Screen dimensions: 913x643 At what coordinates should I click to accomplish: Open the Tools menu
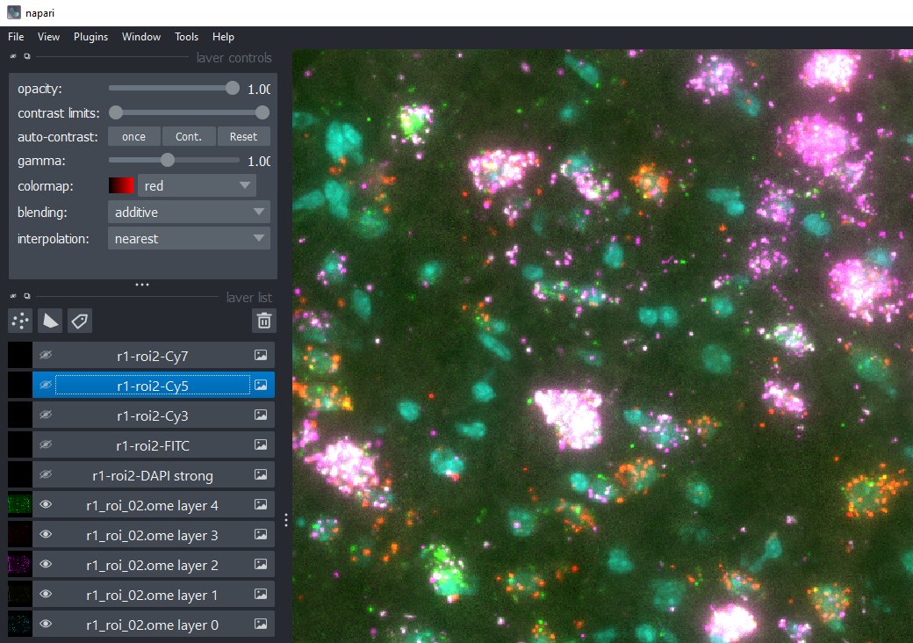186,37
